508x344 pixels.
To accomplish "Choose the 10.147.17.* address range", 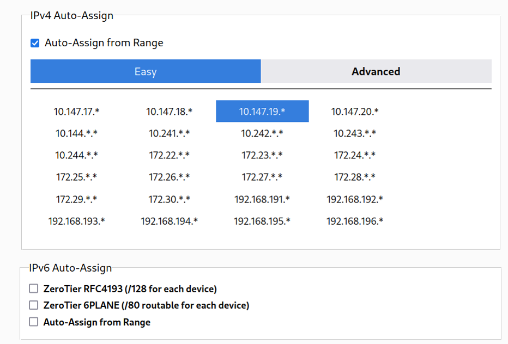I will 77,112.
